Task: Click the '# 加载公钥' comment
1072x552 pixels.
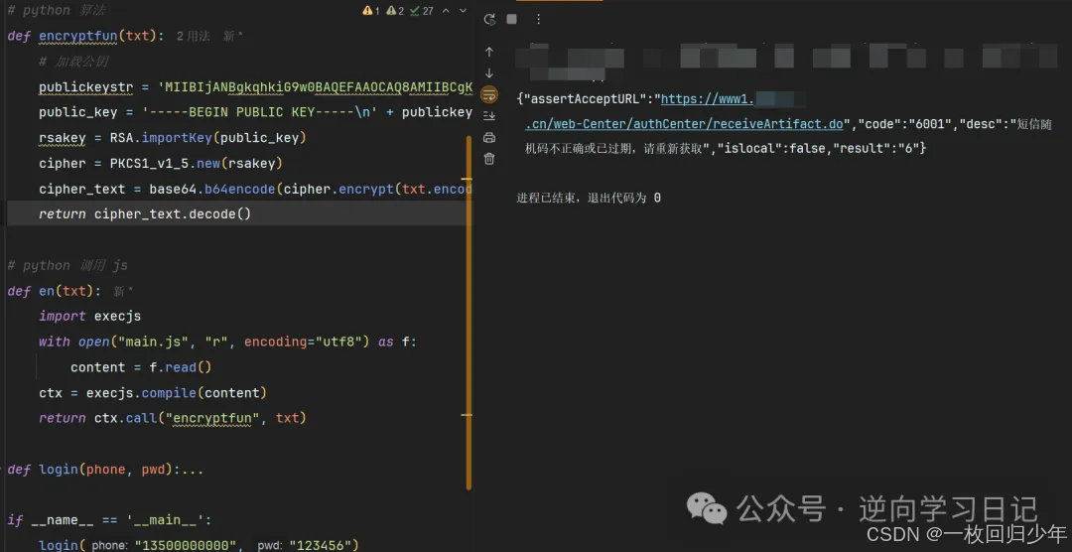Action: (x=73, y=62)
